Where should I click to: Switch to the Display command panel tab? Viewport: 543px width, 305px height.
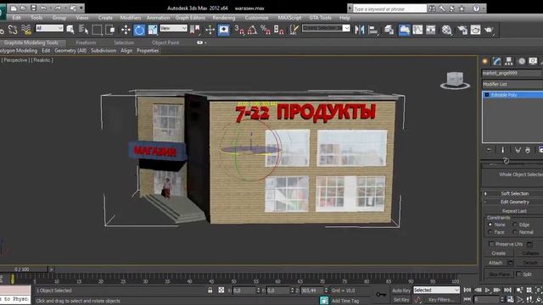[x=533, y=62]
